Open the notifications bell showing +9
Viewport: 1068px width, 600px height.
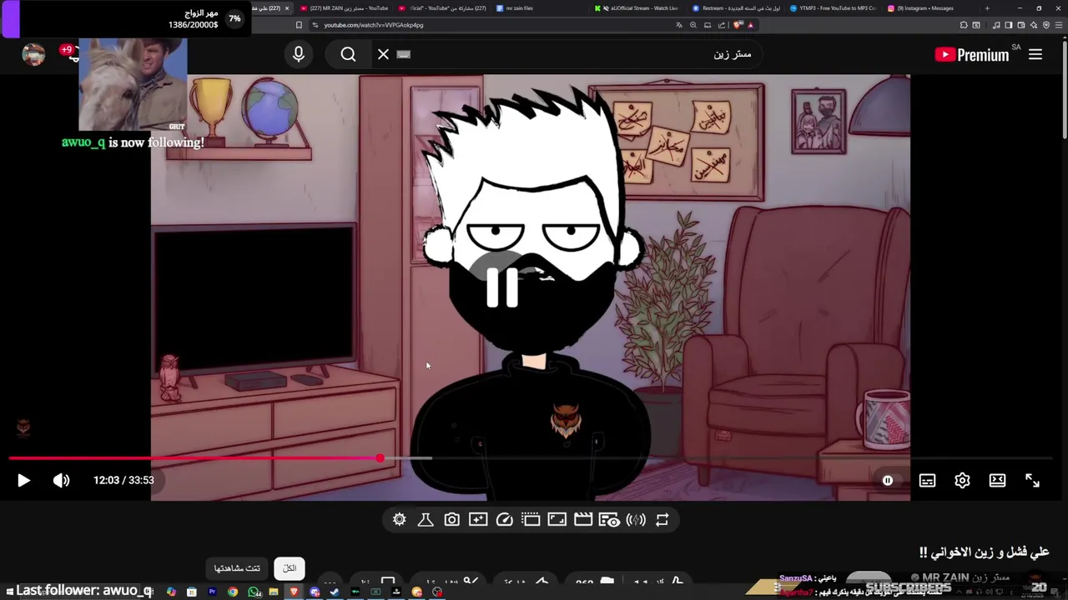70,53
